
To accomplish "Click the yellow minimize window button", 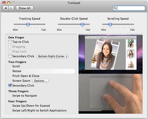I will pos(9,3).
